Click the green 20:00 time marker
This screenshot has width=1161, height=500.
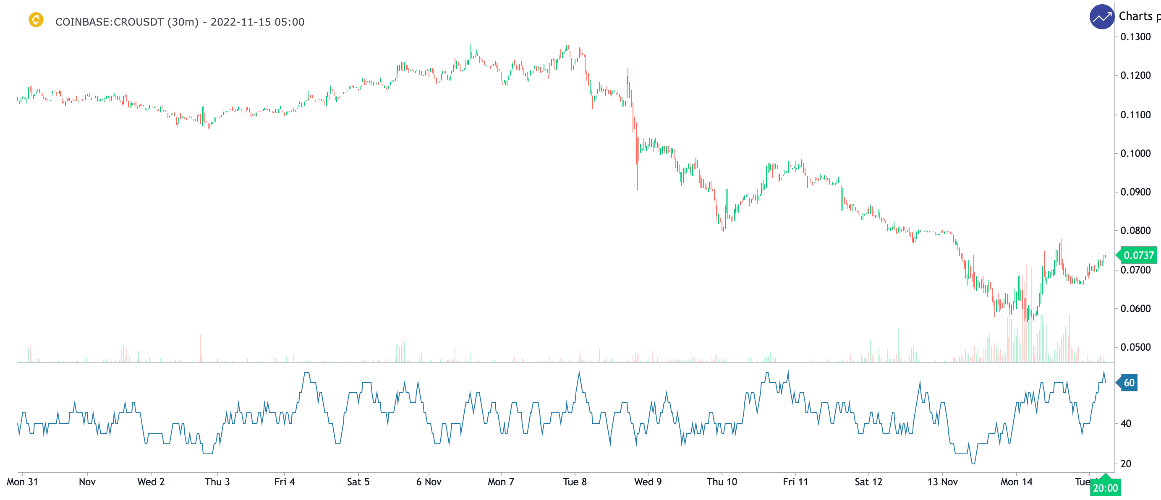1105,488
